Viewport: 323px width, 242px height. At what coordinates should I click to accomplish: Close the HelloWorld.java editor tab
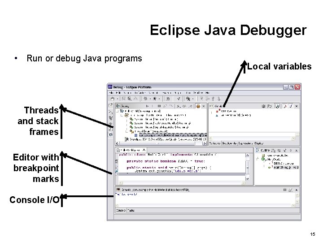tap(144, 150)
